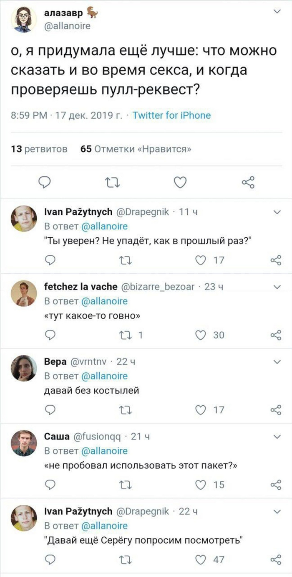292x577 pixels.
Task: Like the main tweet by алазавр
Action: coord(180,182)
